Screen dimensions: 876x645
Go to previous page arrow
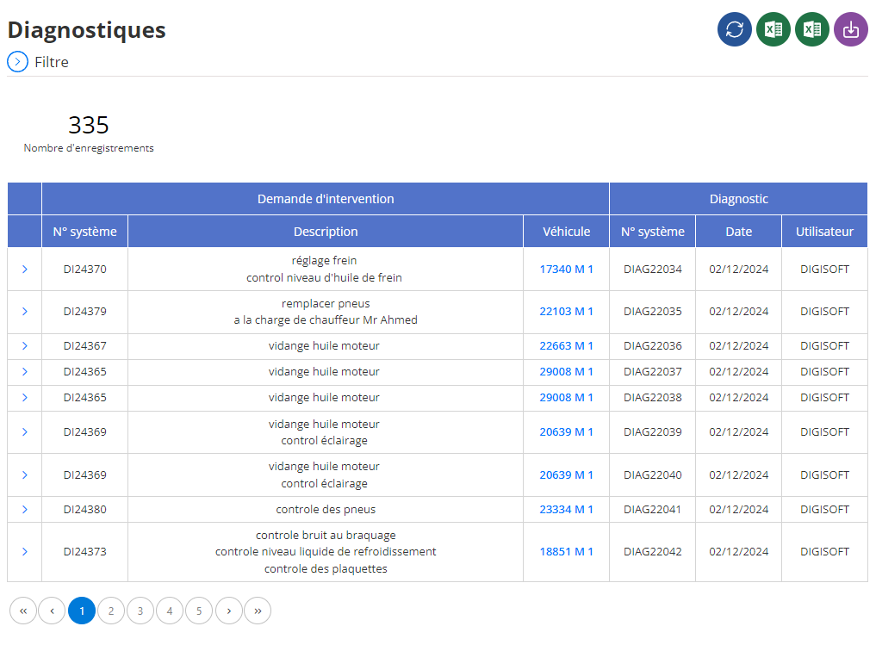coord(52,611)
